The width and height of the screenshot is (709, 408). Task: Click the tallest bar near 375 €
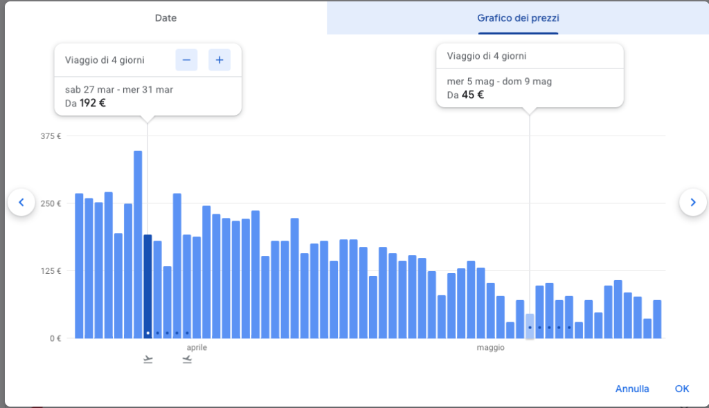coord(138,244)
